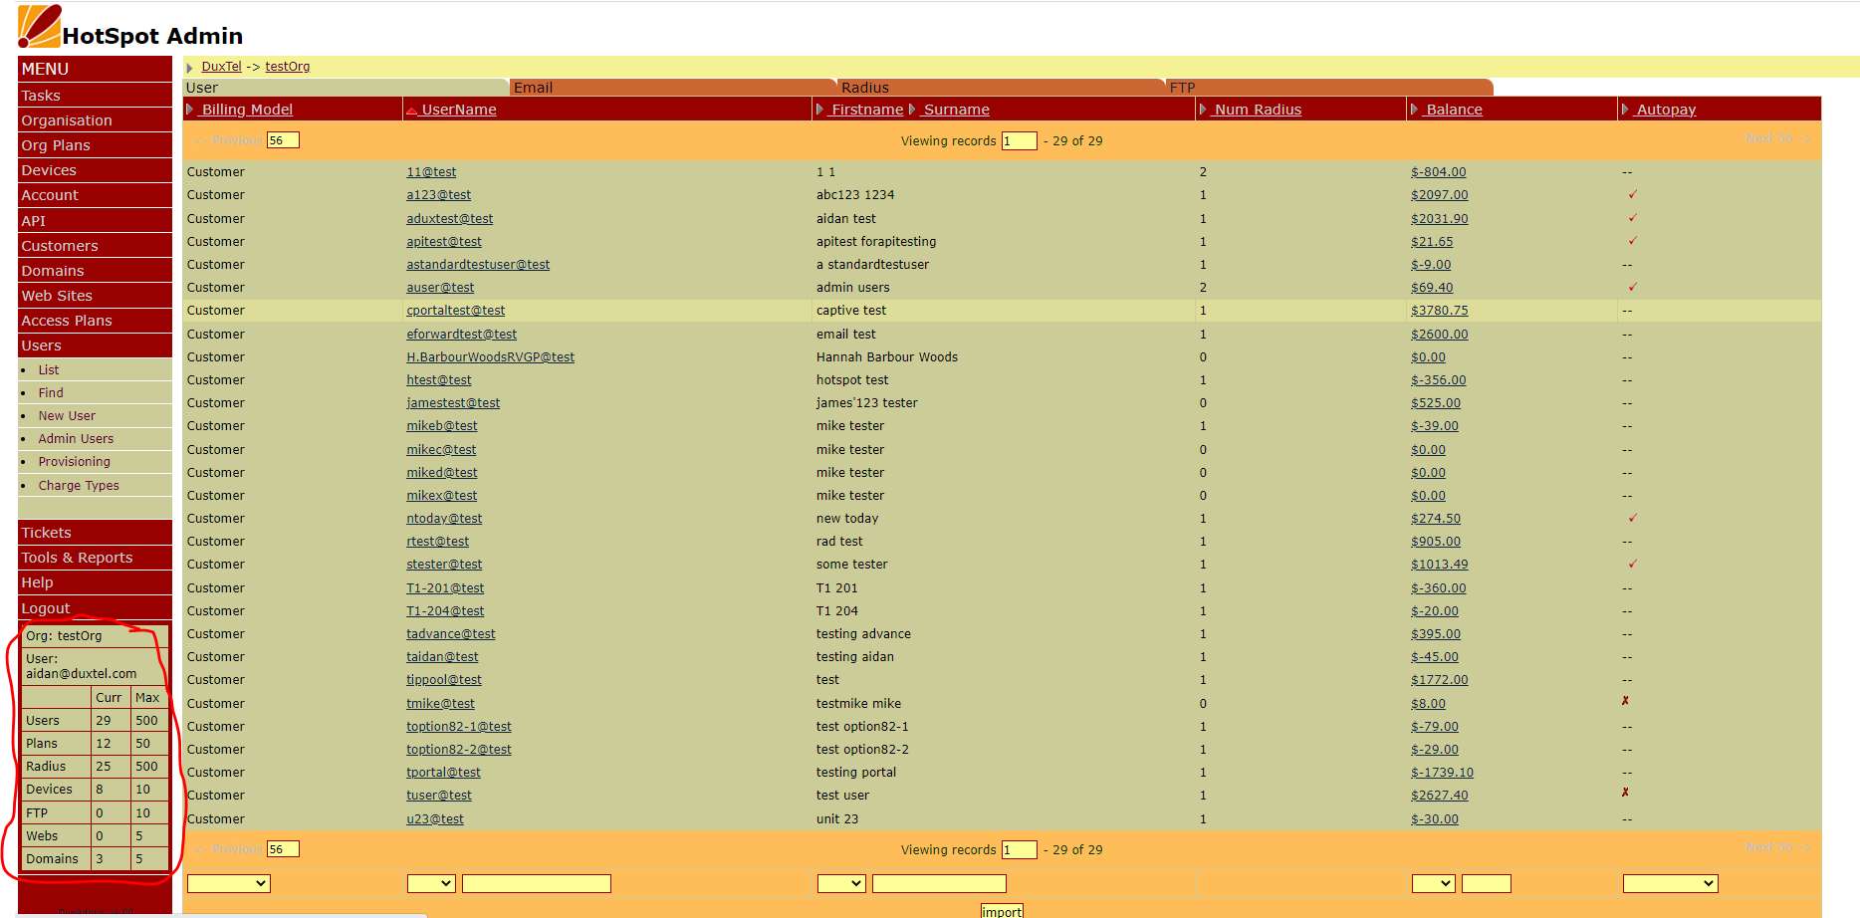Click the Firstname filter text field

[939, 883]
